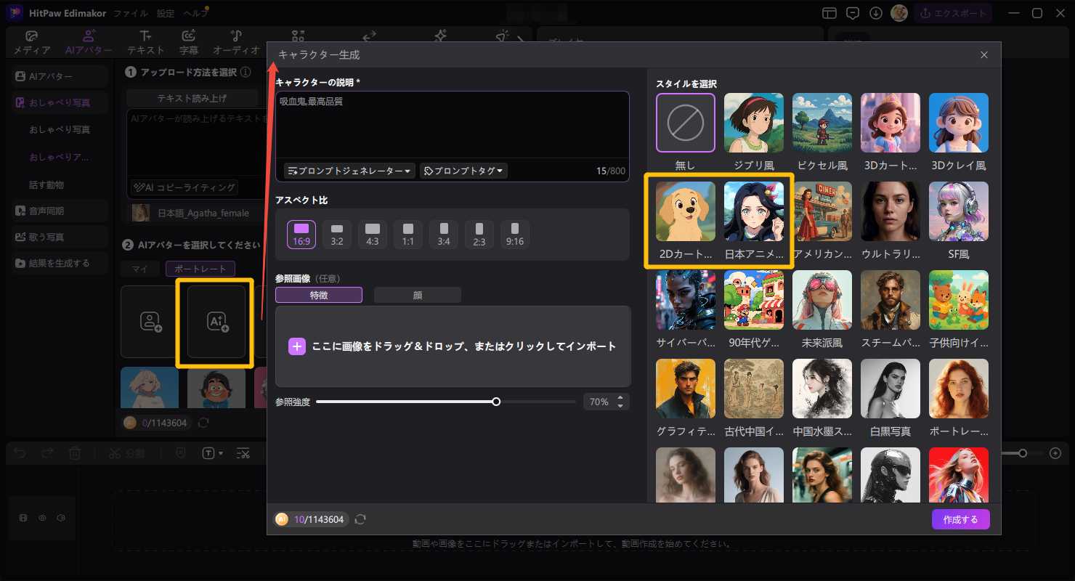Select the 1:1 aspect ratio option

click(x=408, y=234)
